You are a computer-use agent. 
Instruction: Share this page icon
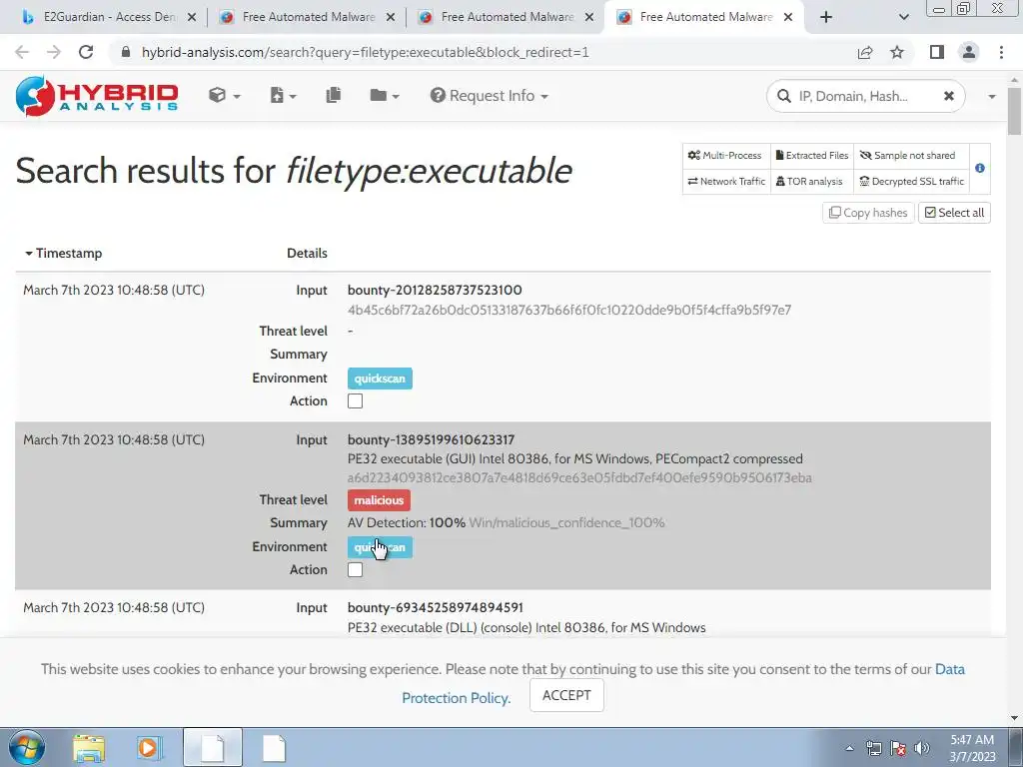pos(865,52)
